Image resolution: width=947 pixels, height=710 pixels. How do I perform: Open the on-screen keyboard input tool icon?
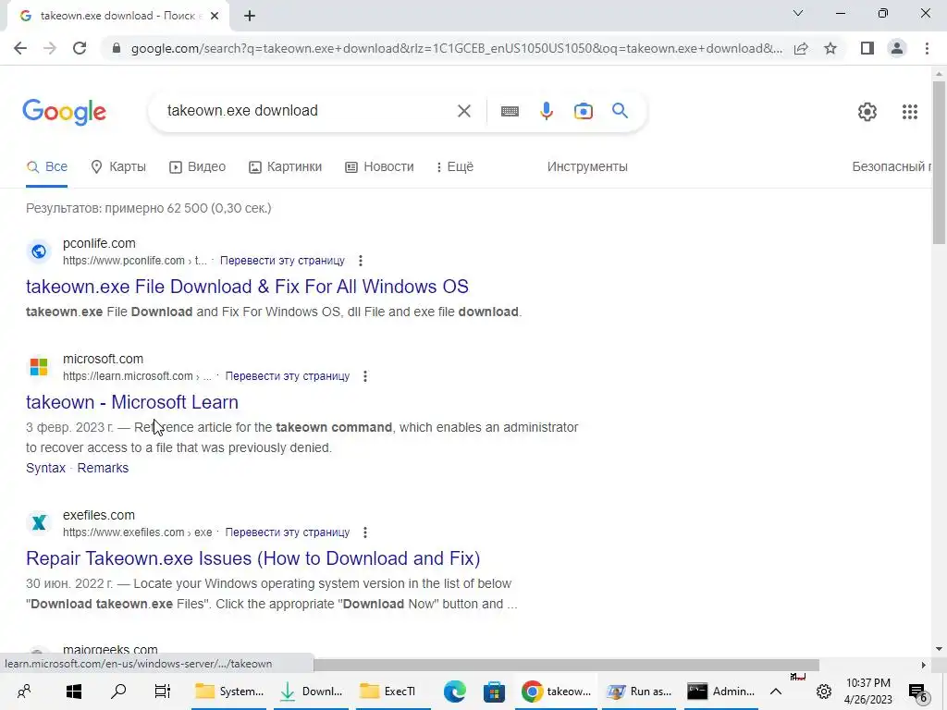tap(510, 111)
